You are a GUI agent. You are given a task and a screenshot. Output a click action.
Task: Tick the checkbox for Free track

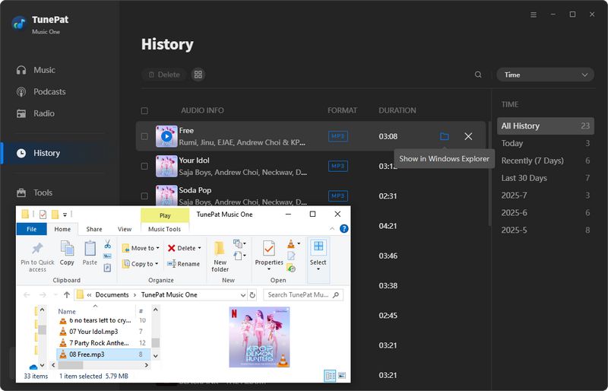[x=144, y=137]
